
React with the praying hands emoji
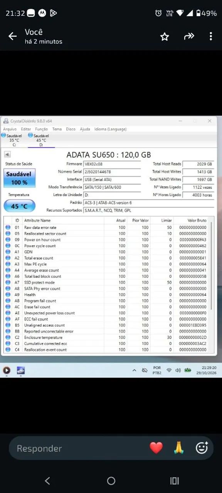[179, 448]
